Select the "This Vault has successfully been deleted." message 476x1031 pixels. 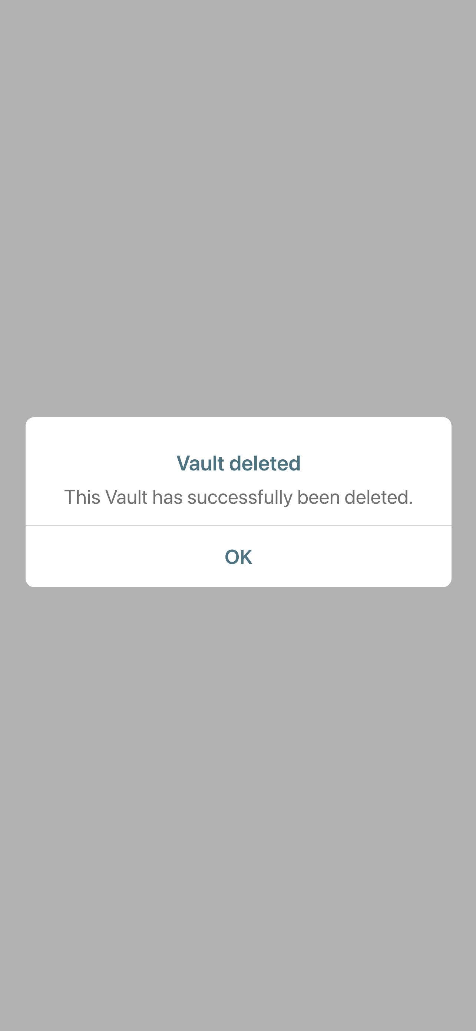(x=238, y=497)
